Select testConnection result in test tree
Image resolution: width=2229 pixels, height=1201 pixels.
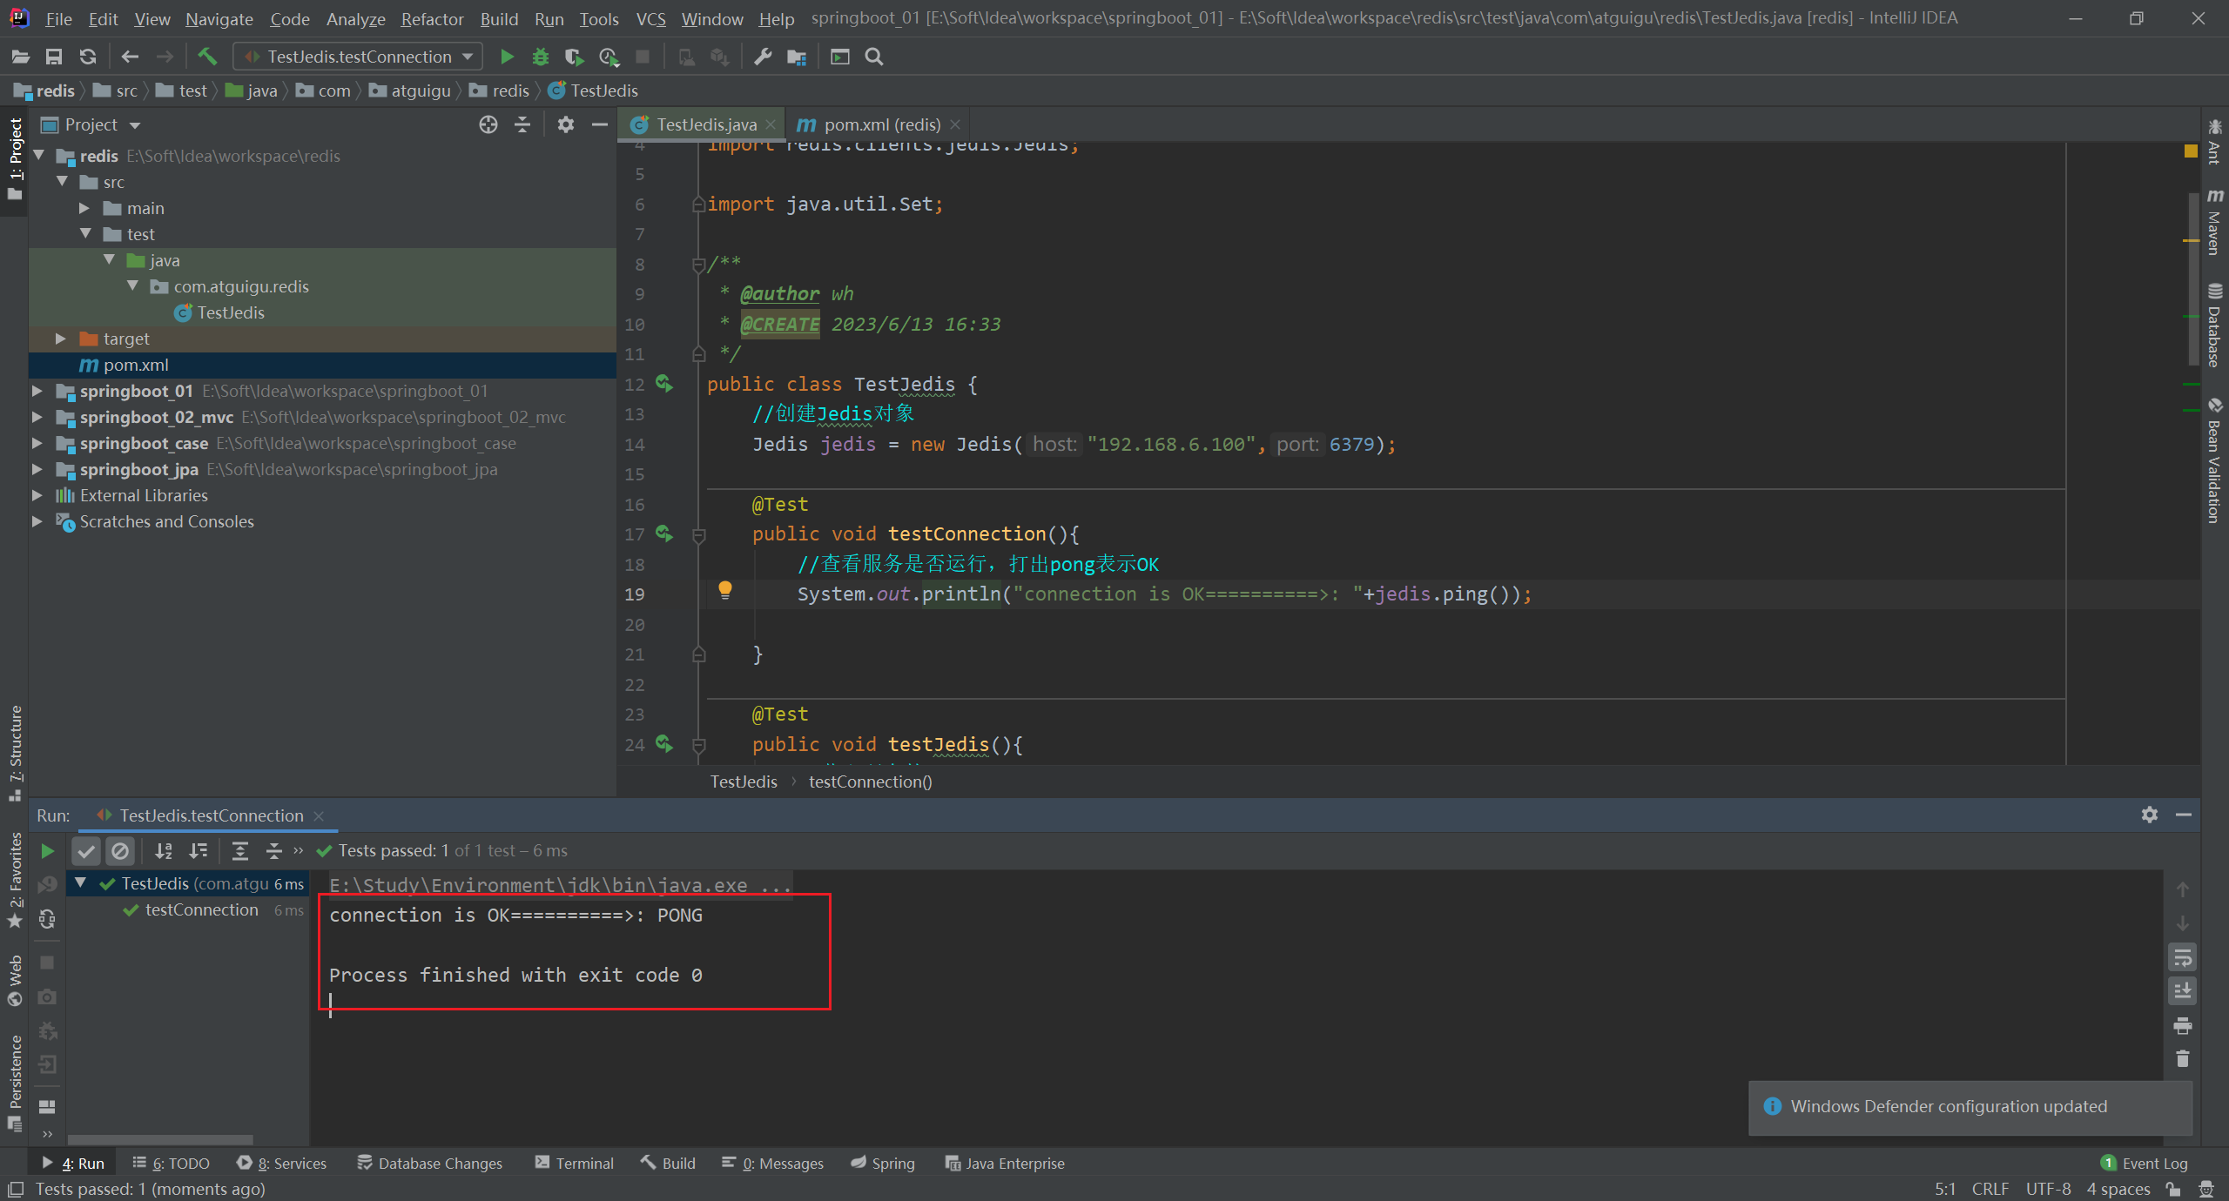coord(201,909)
